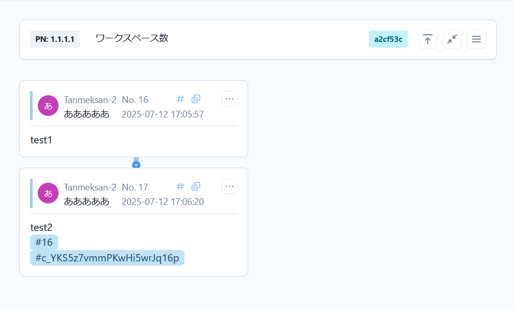Click the collapse-inward arrows icon in header
This screenshot has width=514, height=309.
point(452,39)
